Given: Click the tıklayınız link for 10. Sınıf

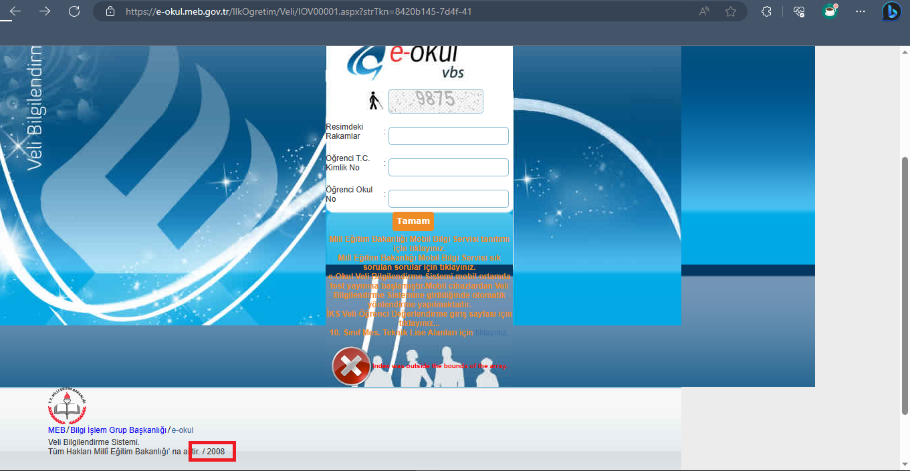Looking at the screenshot, I should click(492, 332).
